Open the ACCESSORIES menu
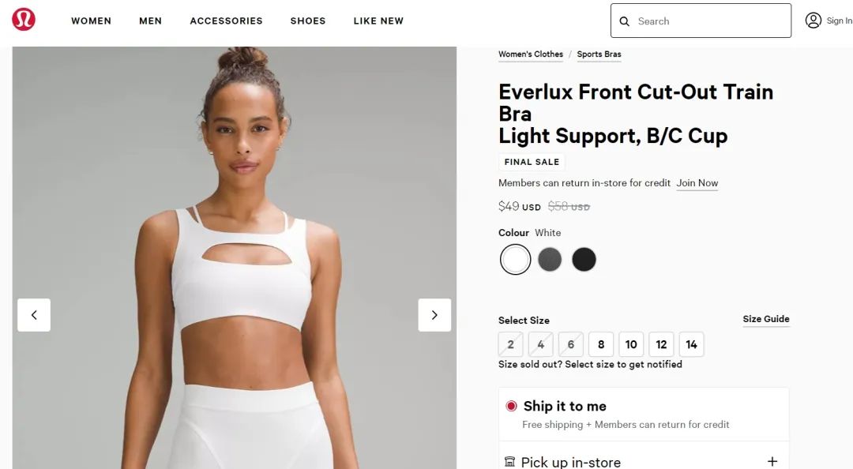Image resolution: width=853 pixels, height=469 pixels. click(227, 21)
